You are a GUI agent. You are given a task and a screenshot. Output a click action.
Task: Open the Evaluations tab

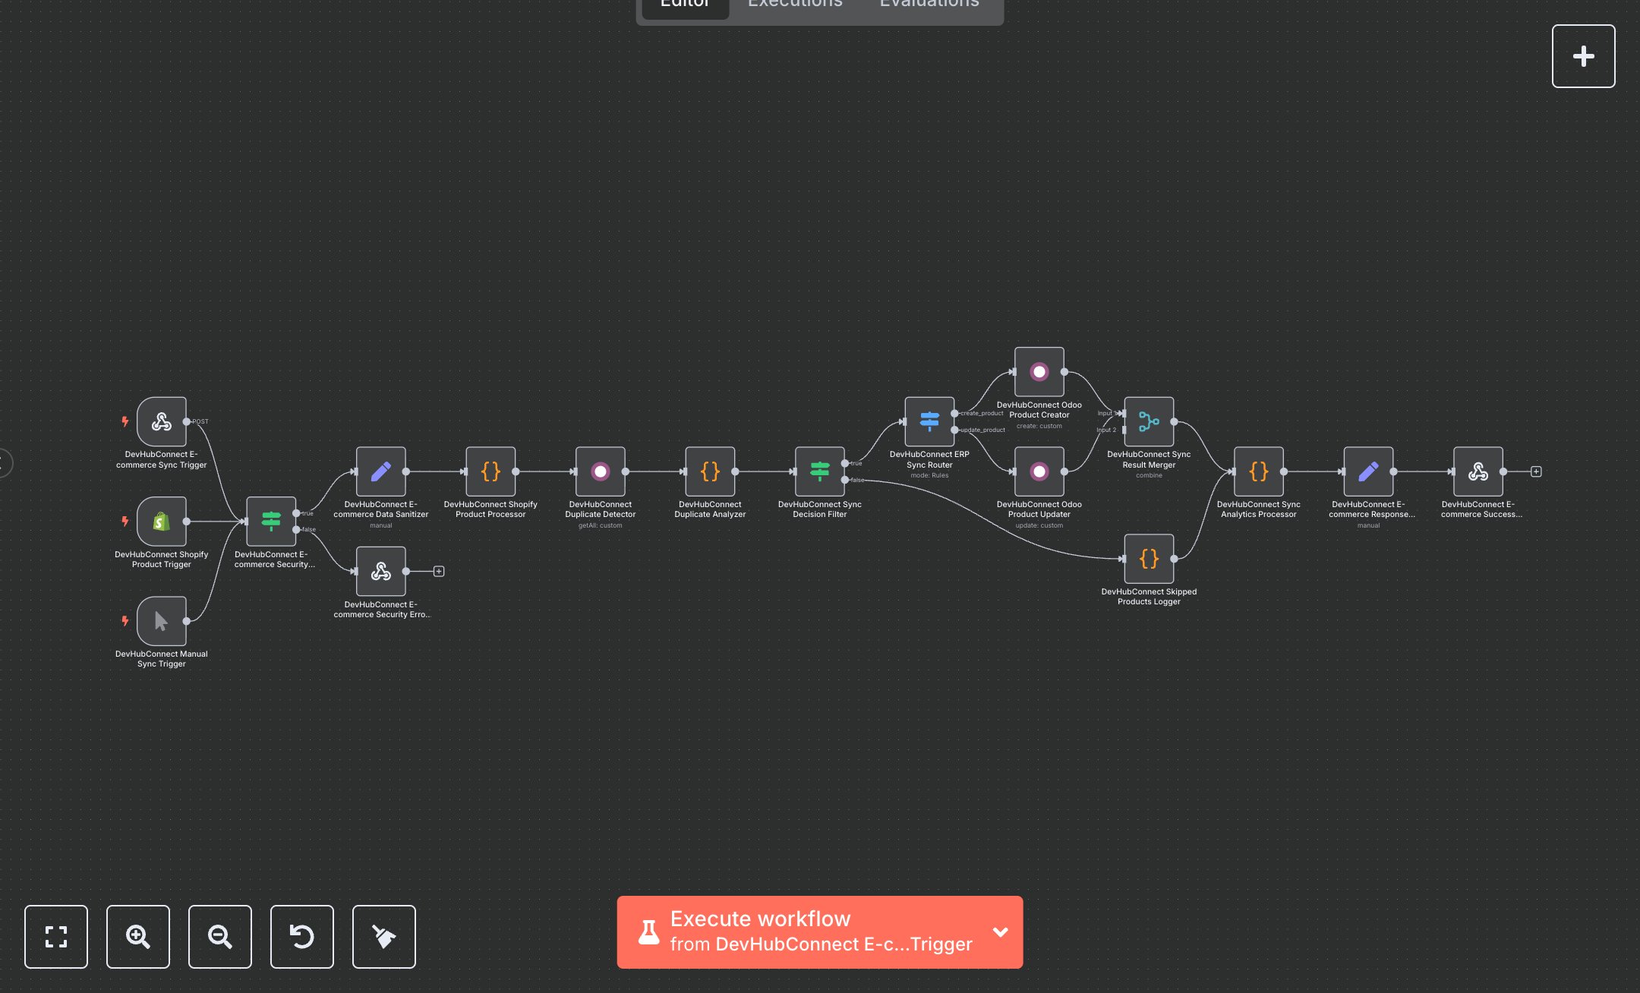(x=928, y=6)
